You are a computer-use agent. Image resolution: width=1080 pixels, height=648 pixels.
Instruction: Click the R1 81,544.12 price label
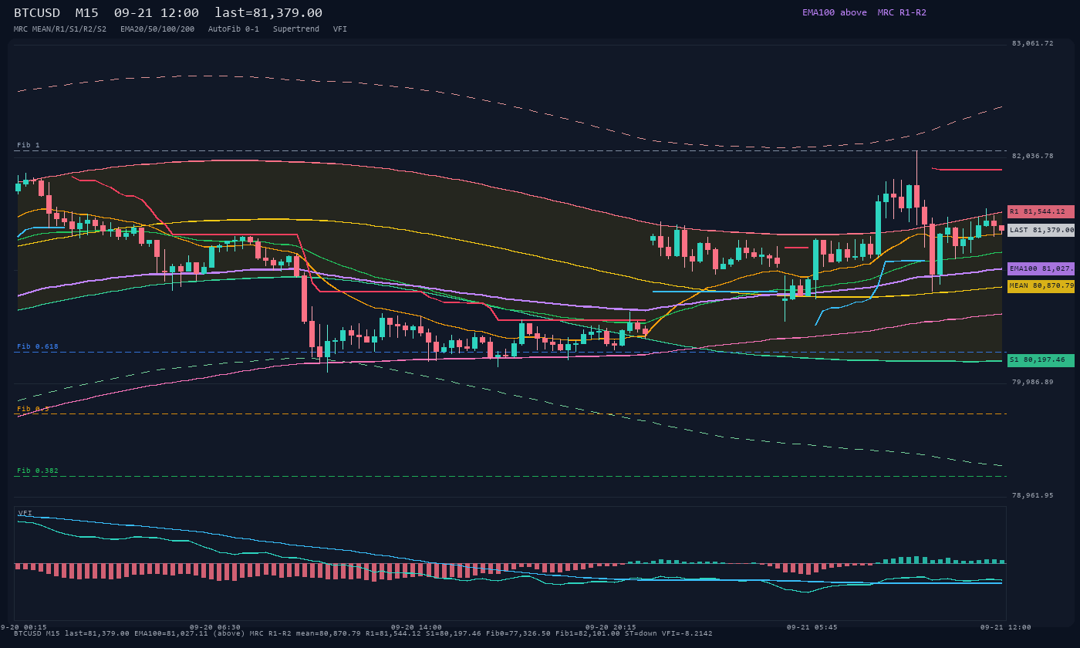tap(1041, 211)
